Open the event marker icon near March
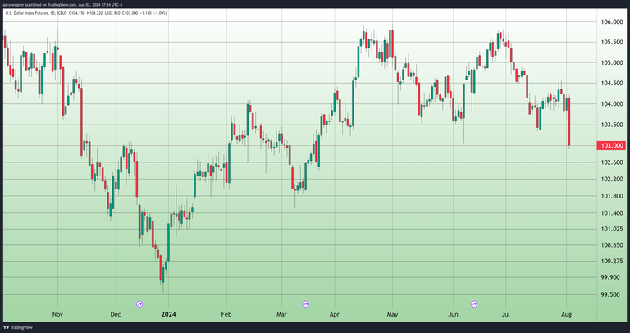630x333 pixels. pyautogui.click(x=307, y=304)
